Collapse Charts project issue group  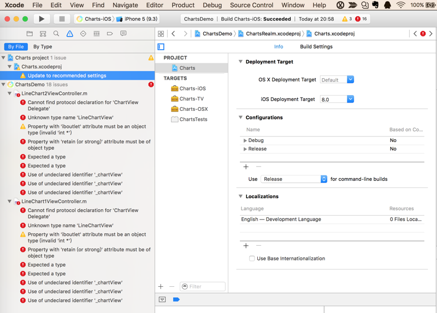coord(3,58)
